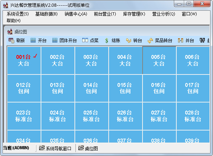The height and width of the screenshot is (156, 213).
Task: Select table 015台 包间
Action: coord(125,88)
